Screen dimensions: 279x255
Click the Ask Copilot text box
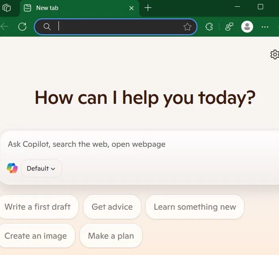point(139,144)
